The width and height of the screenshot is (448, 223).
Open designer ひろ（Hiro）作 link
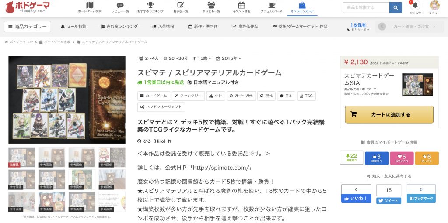tap(154, 141)
